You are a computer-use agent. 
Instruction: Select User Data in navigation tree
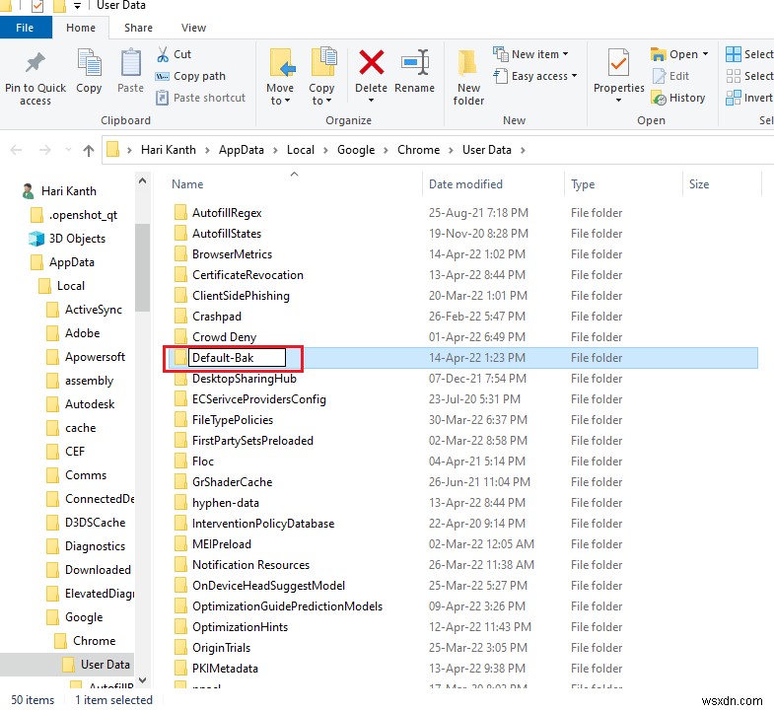coord(105,665)
